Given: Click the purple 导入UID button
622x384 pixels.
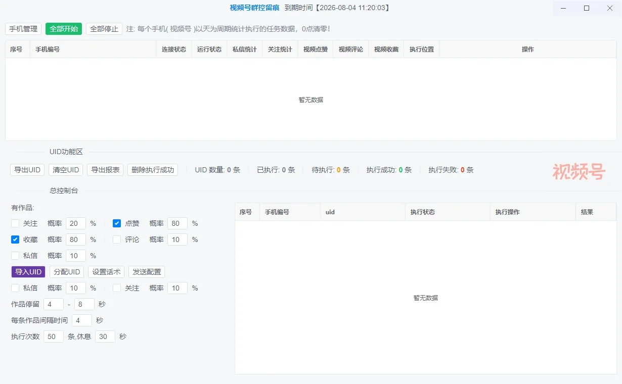Looking at the screenshot, I should coord(28,272).
